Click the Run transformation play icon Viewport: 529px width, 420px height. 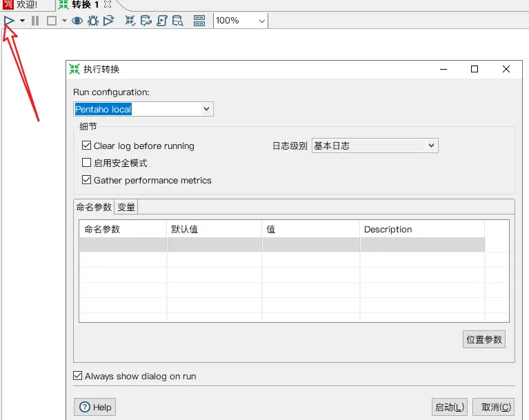9,21
